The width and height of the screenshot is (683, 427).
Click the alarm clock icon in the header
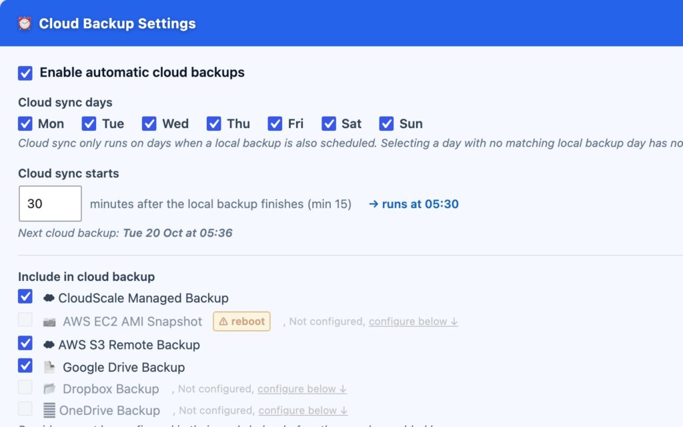pos(25,23)
